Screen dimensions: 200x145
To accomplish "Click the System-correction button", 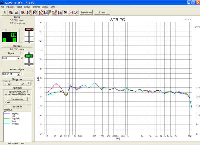I will (17, 91).
